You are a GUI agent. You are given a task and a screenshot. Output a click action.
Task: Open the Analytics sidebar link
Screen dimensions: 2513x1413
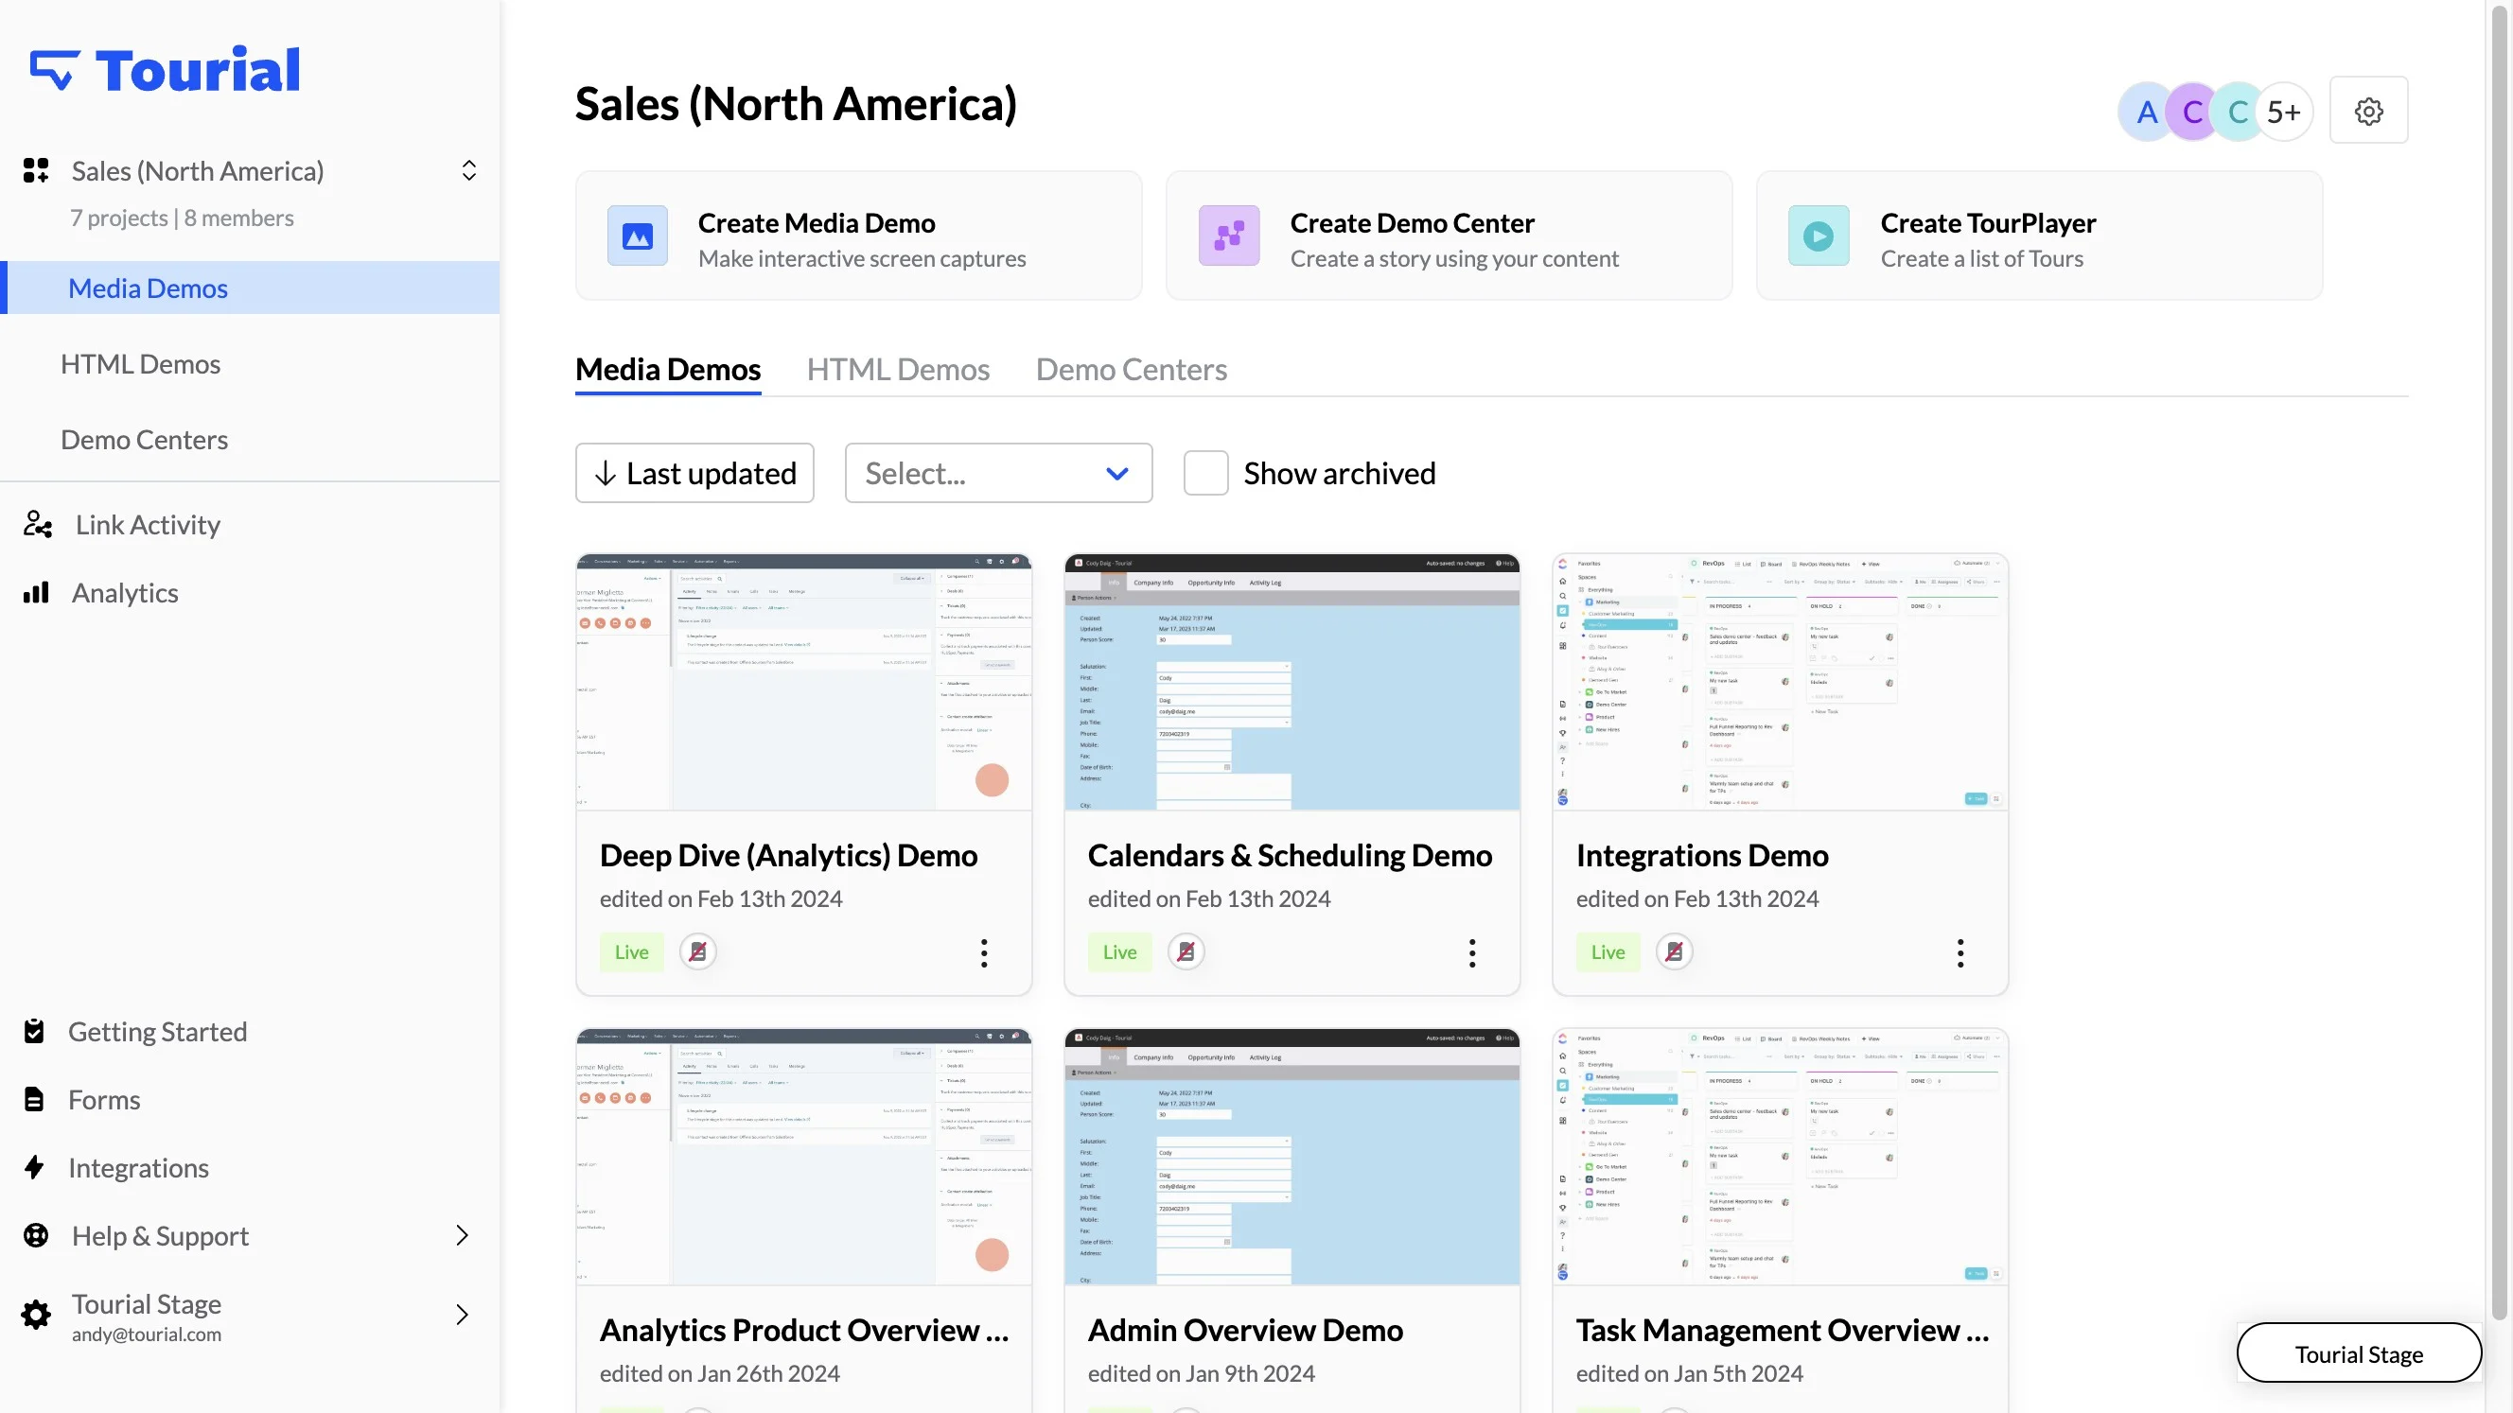(125, 593)
